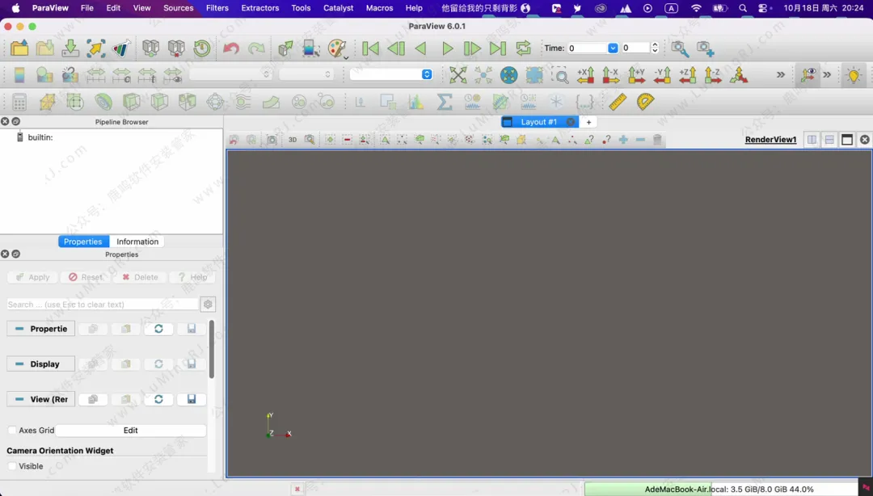The image size is (873, 496).
Task: Toggle Camera Orientation Widget Visible checkbox
Action: pos(12,466)
